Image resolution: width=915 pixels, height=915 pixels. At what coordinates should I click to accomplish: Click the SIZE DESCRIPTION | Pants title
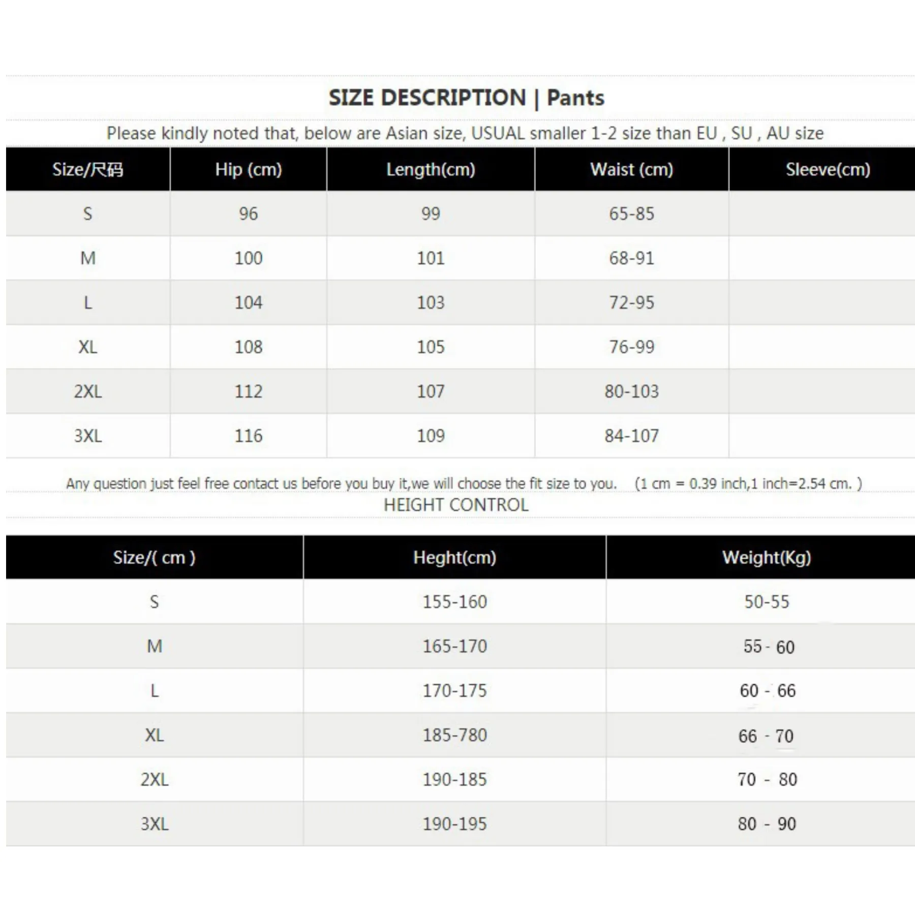click(x=466, y=98)
